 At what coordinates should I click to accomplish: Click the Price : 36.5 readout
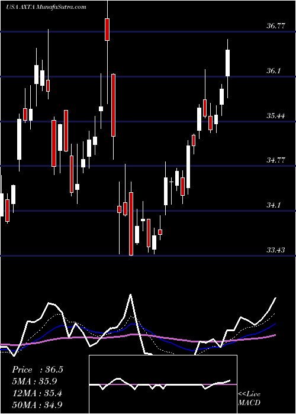pos(37,370)
